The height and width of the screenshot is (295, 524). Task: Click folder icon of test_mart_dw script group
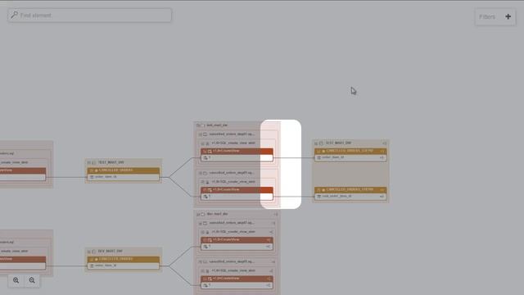(x=202, y=125)
